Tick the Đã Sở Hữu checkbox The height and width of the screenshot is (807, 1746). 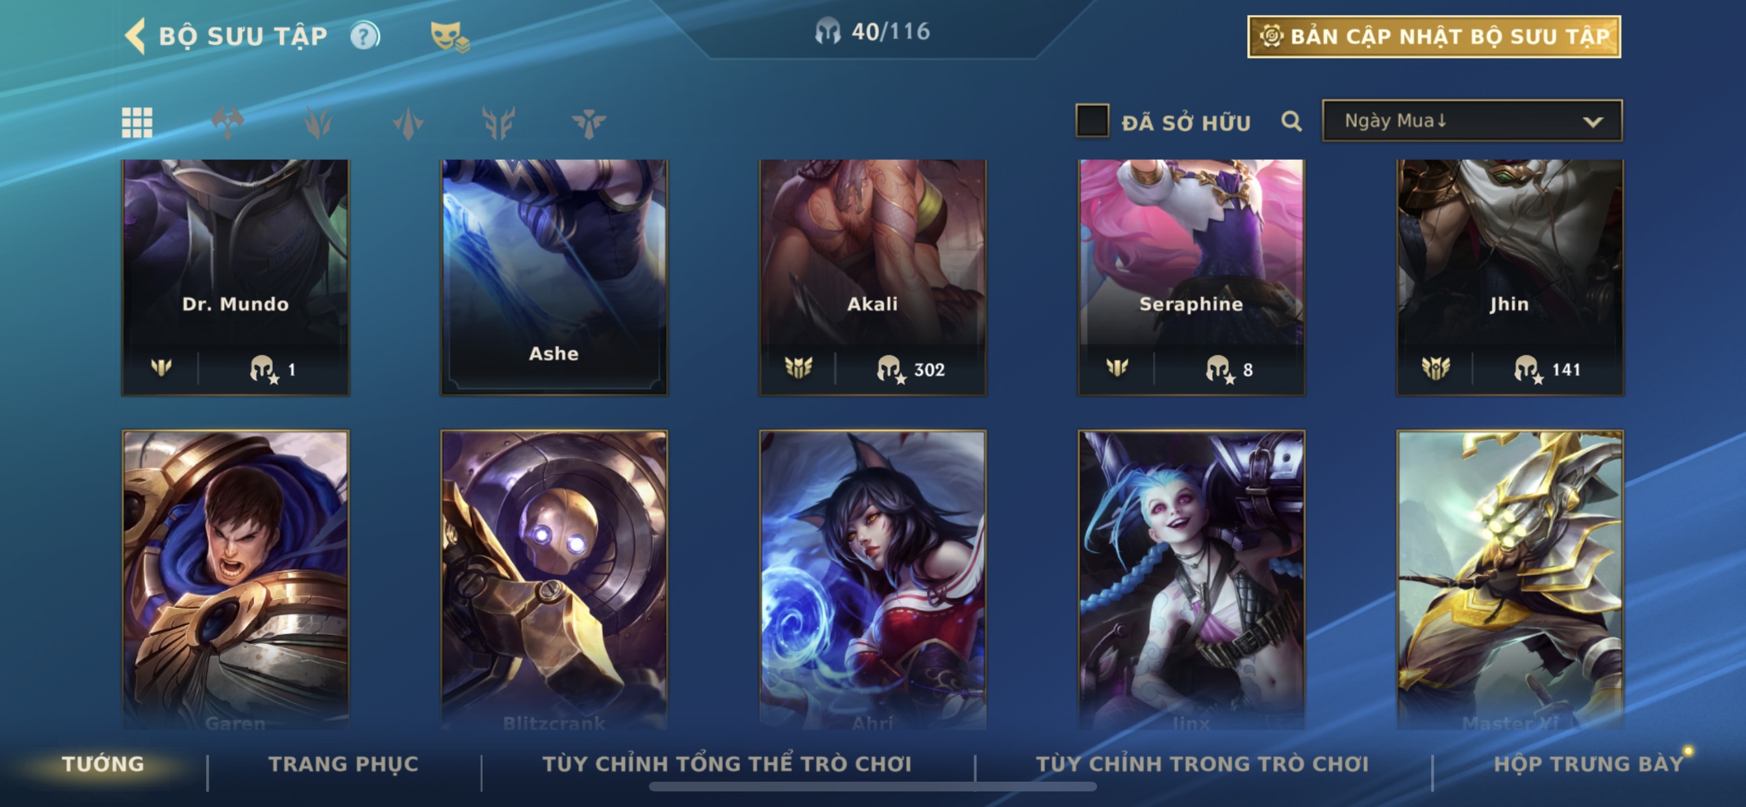[x=1092, y=121]
